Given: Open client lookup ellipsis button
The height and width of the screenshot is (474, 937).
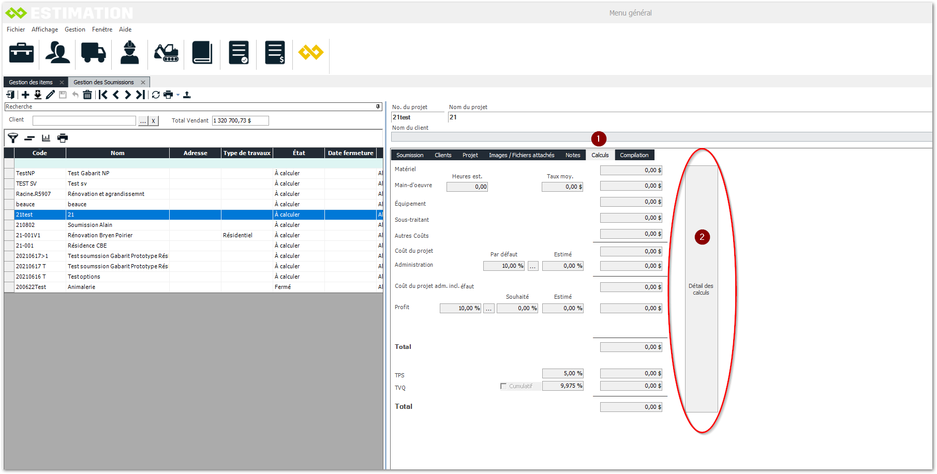Looking at the screenshot, I should (x=143, y=121).
